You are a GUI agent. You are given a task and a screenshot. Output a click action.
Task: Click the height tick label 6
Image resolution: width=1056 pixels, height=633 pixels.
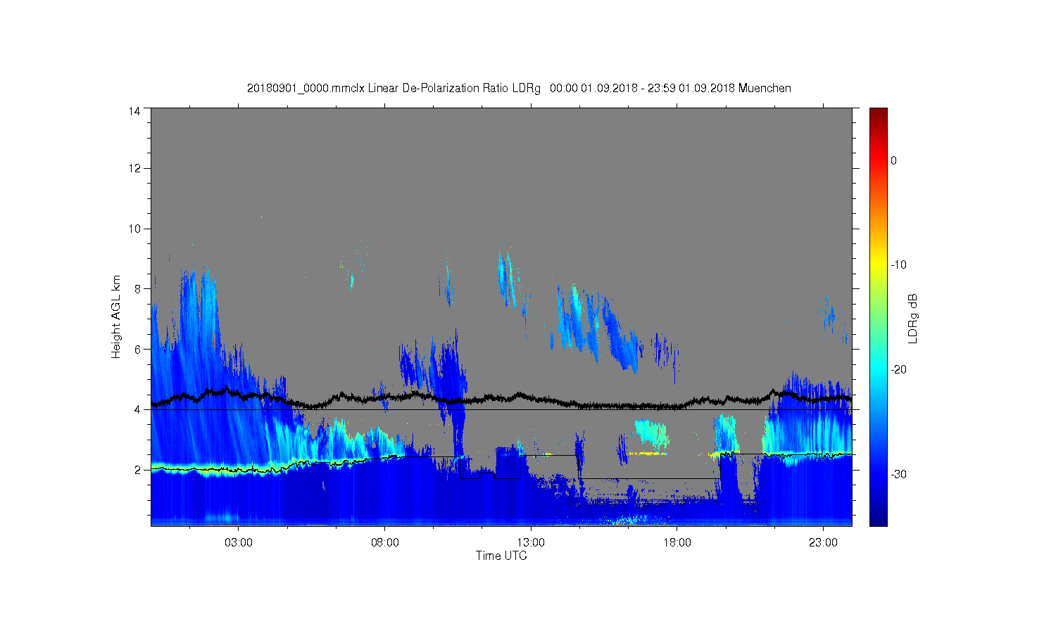[x=137, y=349]
